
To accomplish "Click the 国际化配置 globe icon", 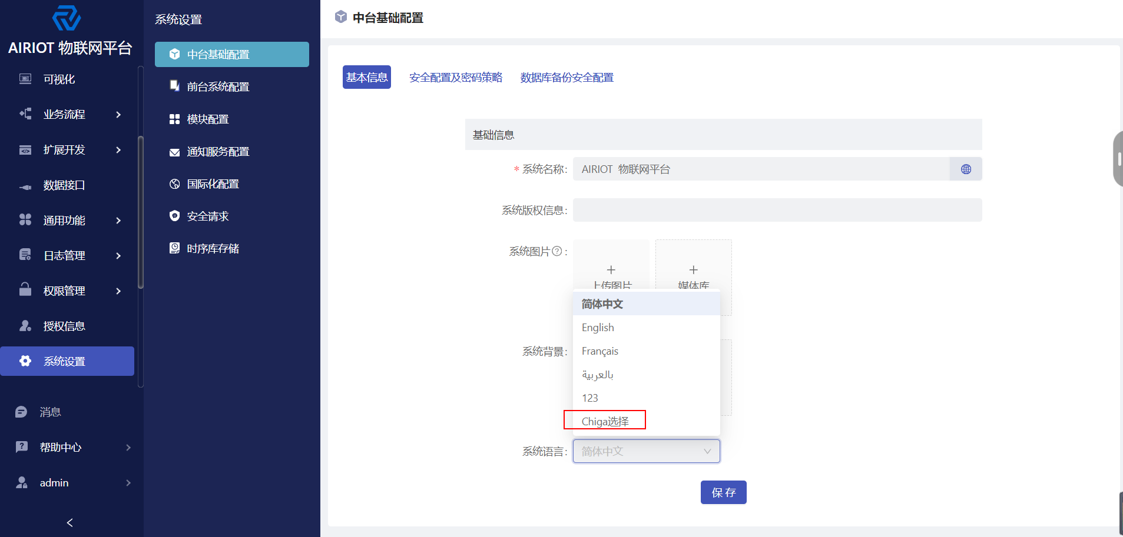I will pyautogui.click(x=174, y=184).
